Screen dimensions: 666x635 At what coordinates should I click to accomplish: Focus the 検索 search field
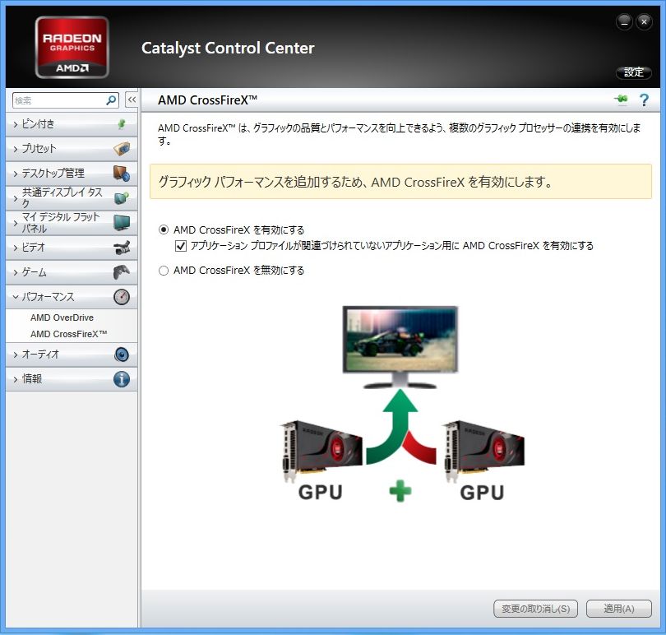point(59,100)
